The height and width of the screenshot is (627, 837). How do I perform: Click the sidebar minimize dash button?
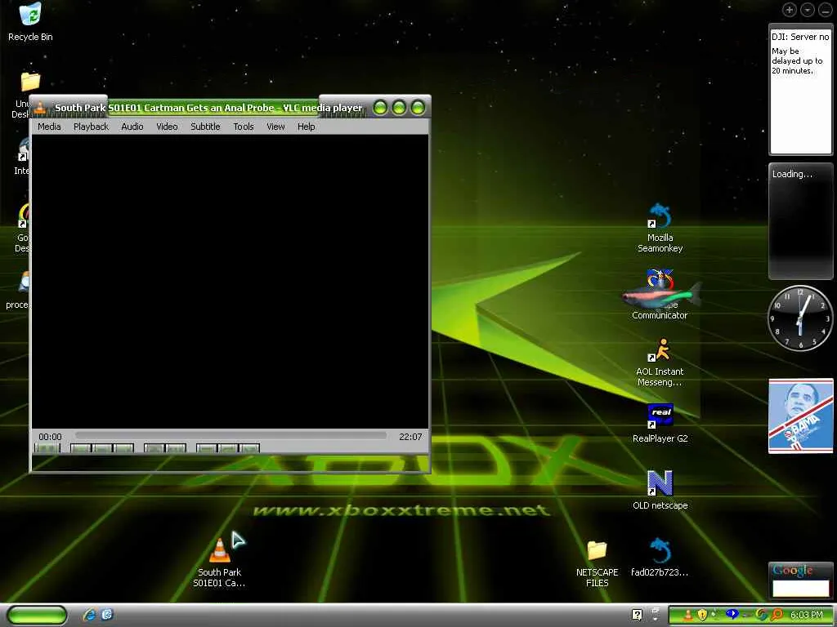[826, 10]
